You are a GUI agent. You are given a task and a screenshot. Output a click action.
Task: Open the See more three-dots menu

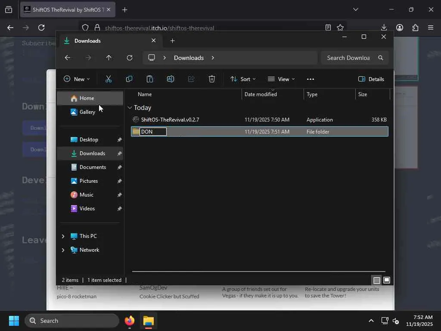pyautogui.click(x=311, y=79)
